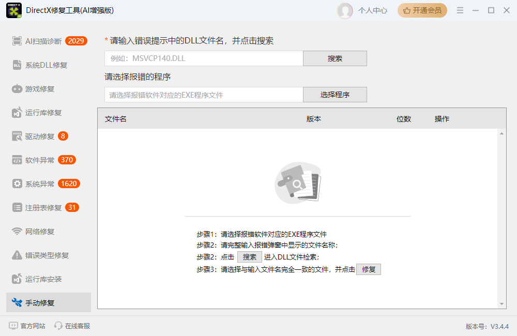Click the 注册表修复 list icon
The height and width of the screenshot is (336, 517).
pos(17,208)
